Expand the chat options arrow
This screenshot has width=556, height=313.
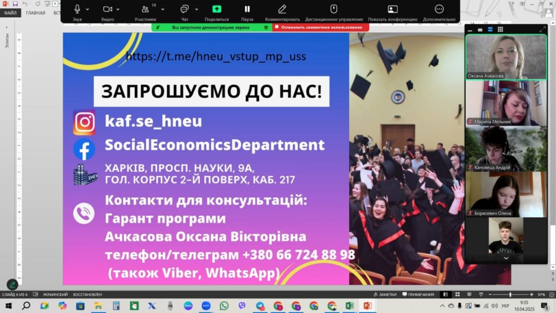[197, 10]
